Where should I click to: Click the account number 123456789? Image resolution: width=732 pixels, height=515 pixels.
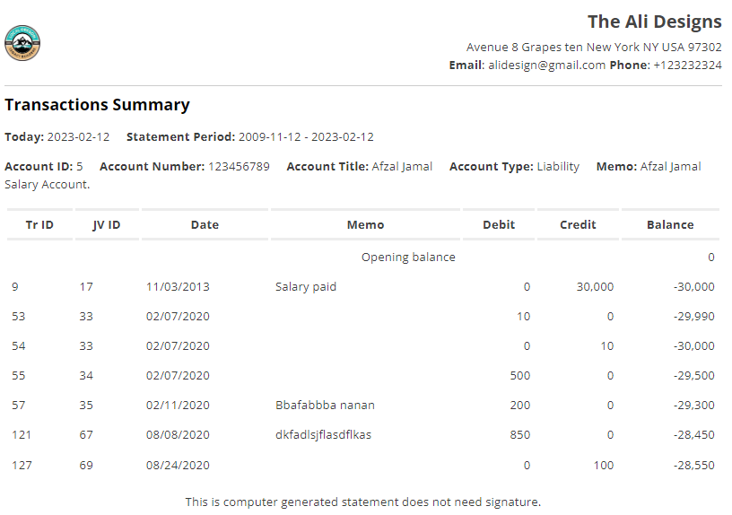tap(239, 167)
